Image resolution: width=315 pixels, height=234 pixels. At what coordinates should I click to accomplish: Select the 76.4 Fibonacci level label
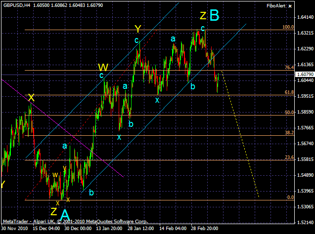coord(289,68)
